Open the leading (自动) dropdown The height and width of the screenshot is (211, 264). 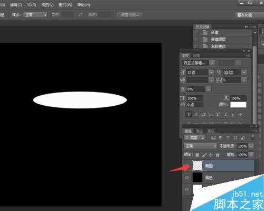coord(244,72)
